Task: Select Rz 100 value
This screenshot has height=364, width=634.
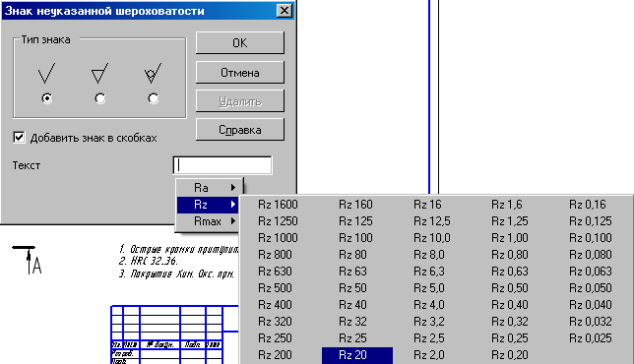Action: [355, 238]
